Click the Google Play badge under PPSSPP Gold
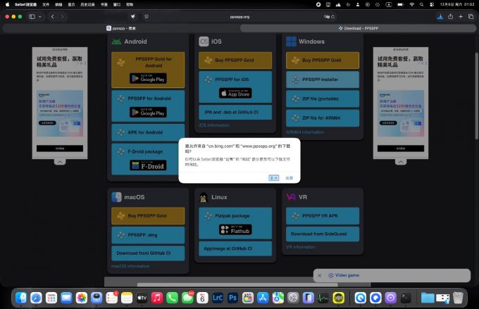 tap(148, 78)
